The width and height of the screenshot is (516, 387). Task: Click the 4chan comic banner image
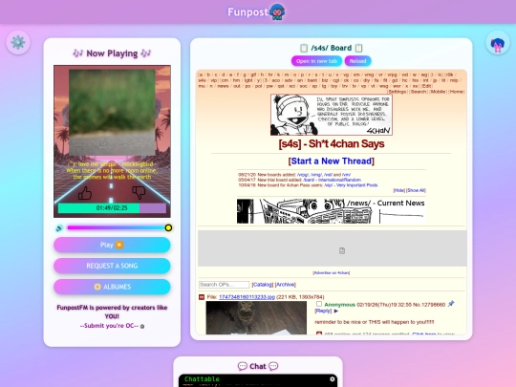pyautogui.click(x=331, y=115)
